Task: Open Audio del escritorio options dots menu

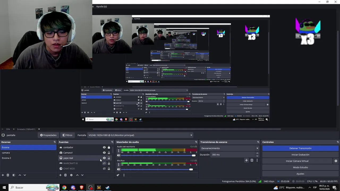Action: (x=118, y=151)
